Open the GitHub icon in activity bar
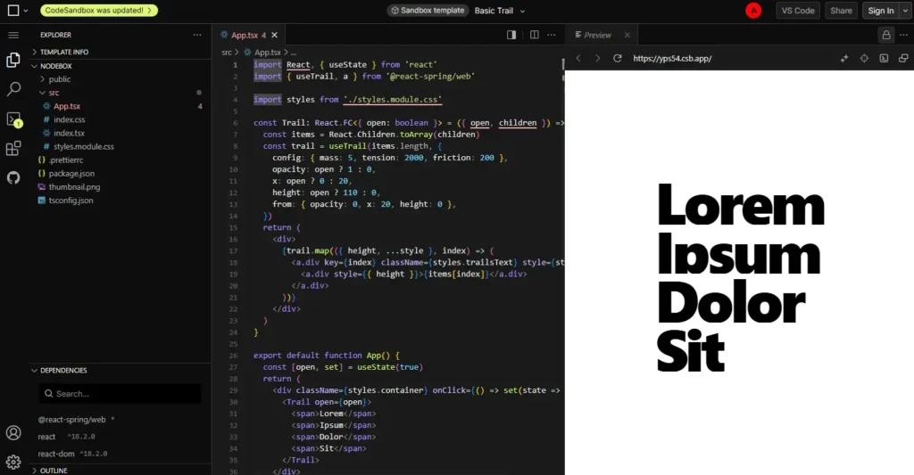This screenshot has height=475, width=914. (x=12, y=178)
